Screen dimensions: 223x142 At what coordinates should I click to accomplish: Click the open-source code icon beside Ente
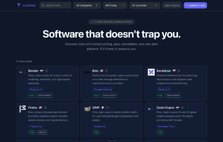point(107,71)
